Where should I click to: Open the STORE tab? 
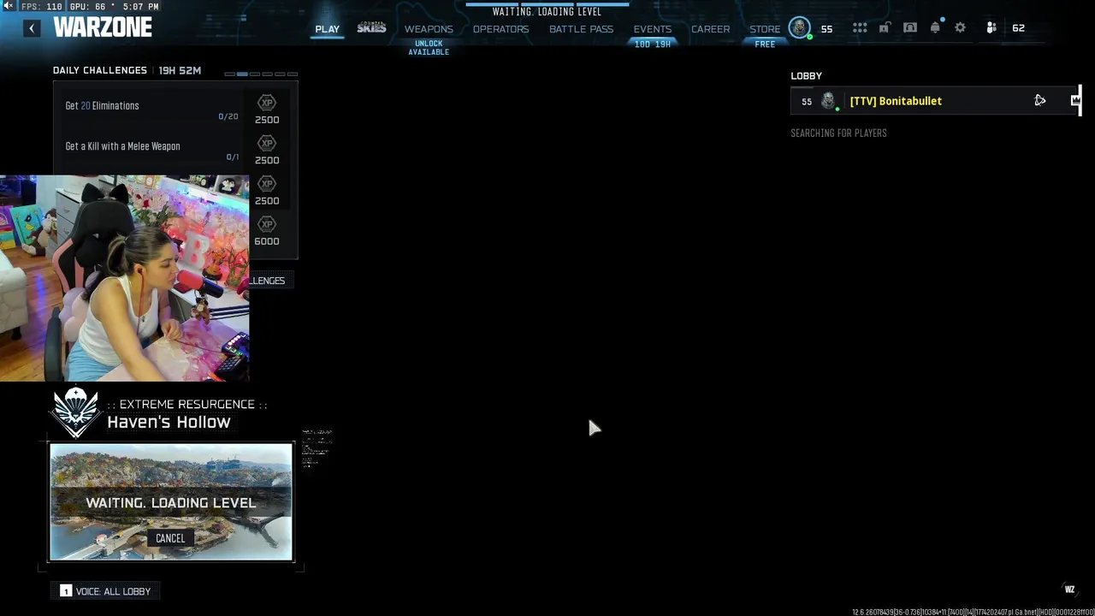[x=765, y=29]
